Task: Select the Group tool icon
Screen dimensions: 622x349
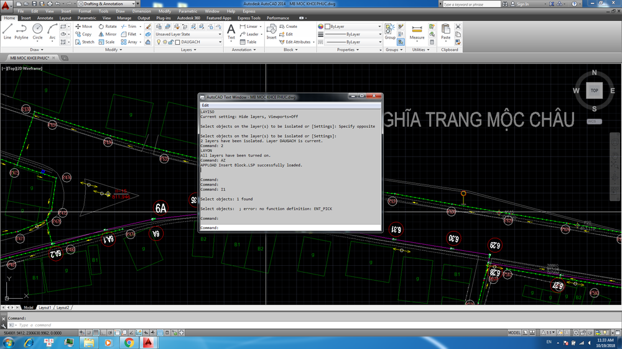Action: [389, 31]
